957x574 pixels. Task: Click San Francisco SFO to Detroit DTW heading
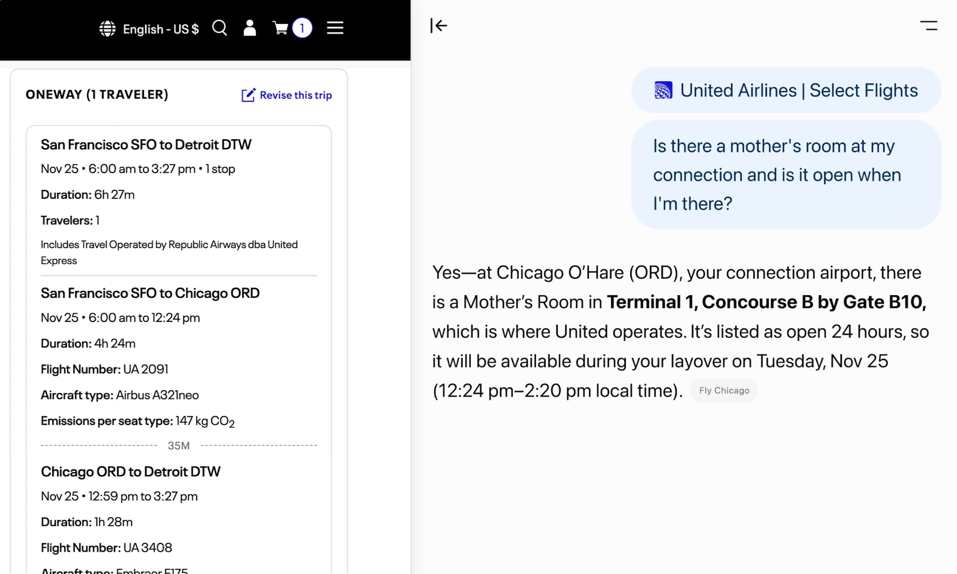pos(146,144)
